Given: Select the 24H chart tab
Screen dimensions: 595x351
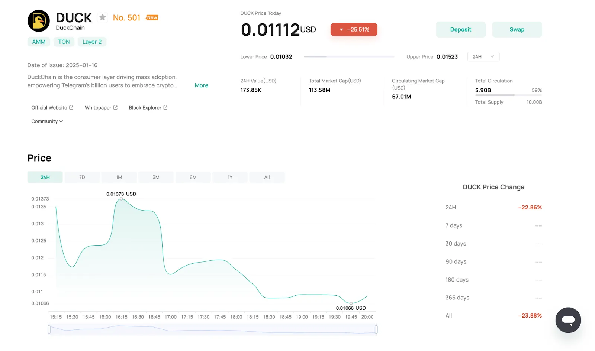Looking at the screenshot, I should click(45, 177).
